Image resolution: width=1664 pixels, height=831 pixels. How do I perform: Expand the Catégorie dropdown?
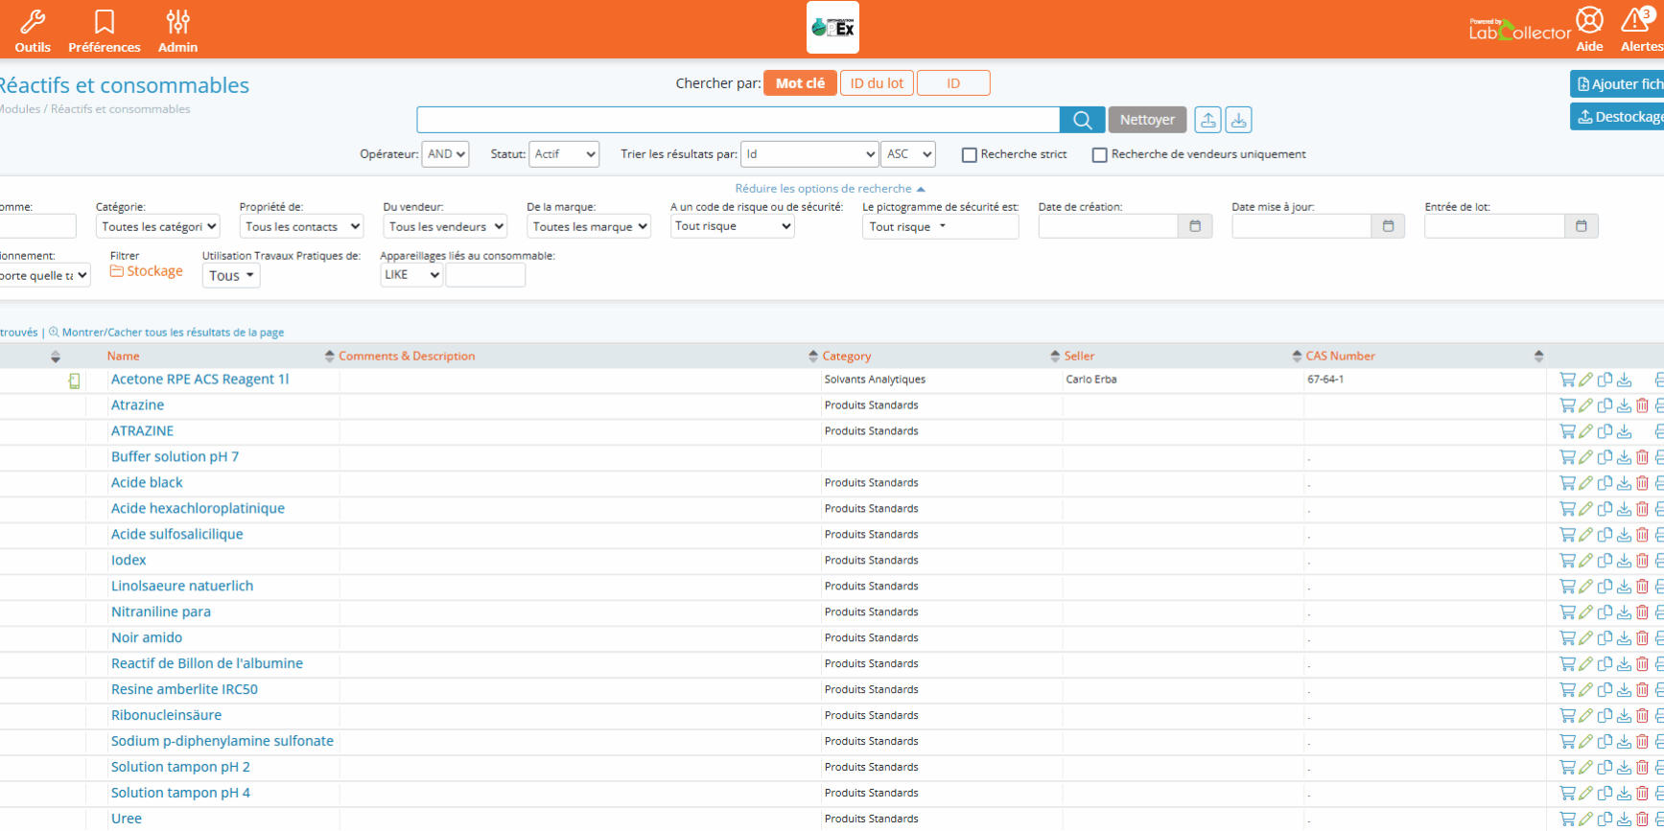click(x=158, y=227)
